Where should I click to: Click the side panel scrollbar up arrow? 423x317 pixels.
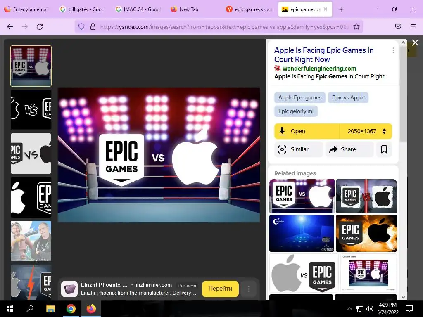click(x=403, y=43)
